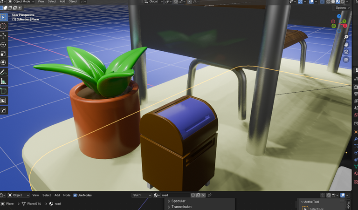
Task: Activate the Rotate tool
Action: point(4,45)
